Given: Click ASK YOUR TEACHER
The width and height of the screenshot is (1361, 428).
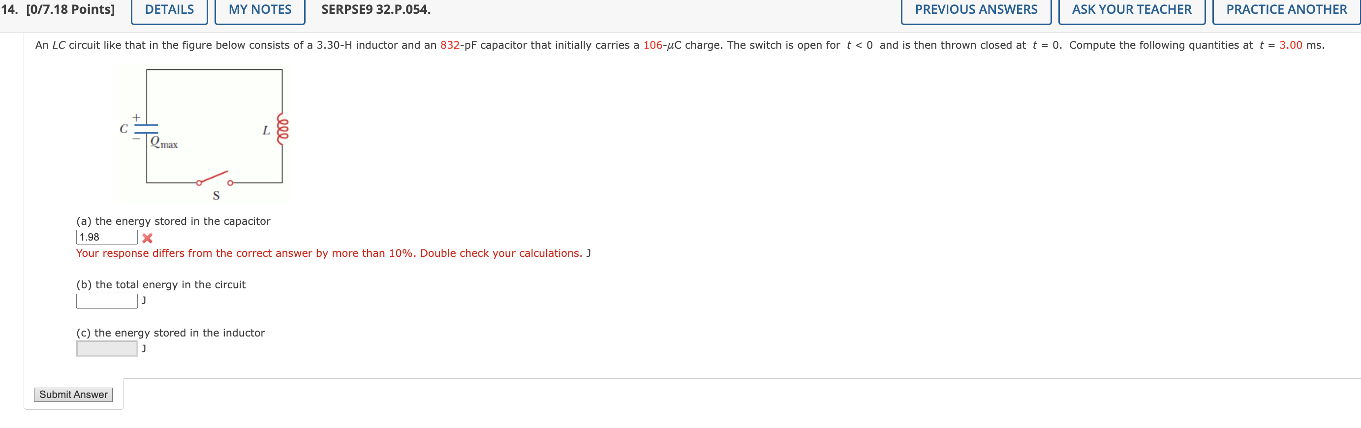Looking at the screenshot, I should [1131, 9].
